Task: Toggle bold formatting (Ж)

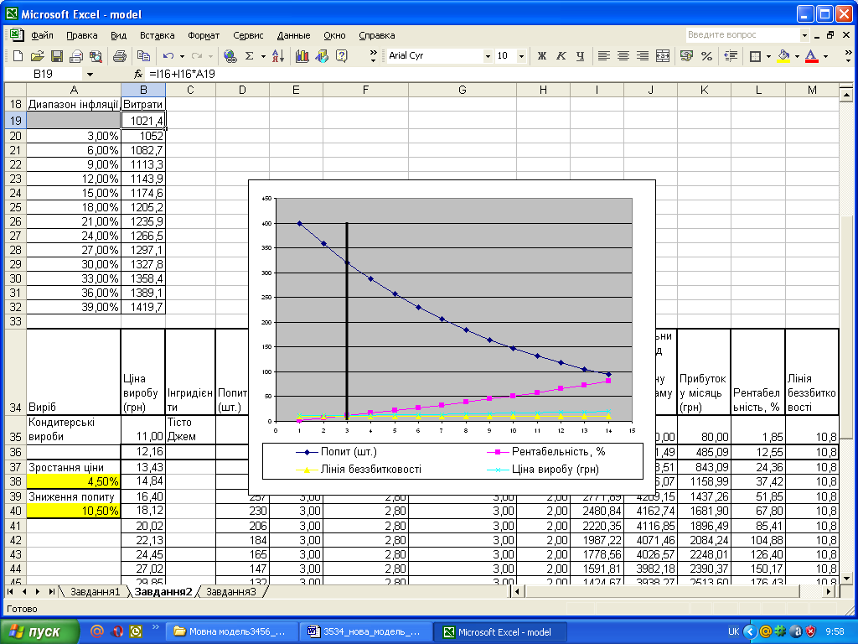Action: pyautogui.click(x=541, y=56)
